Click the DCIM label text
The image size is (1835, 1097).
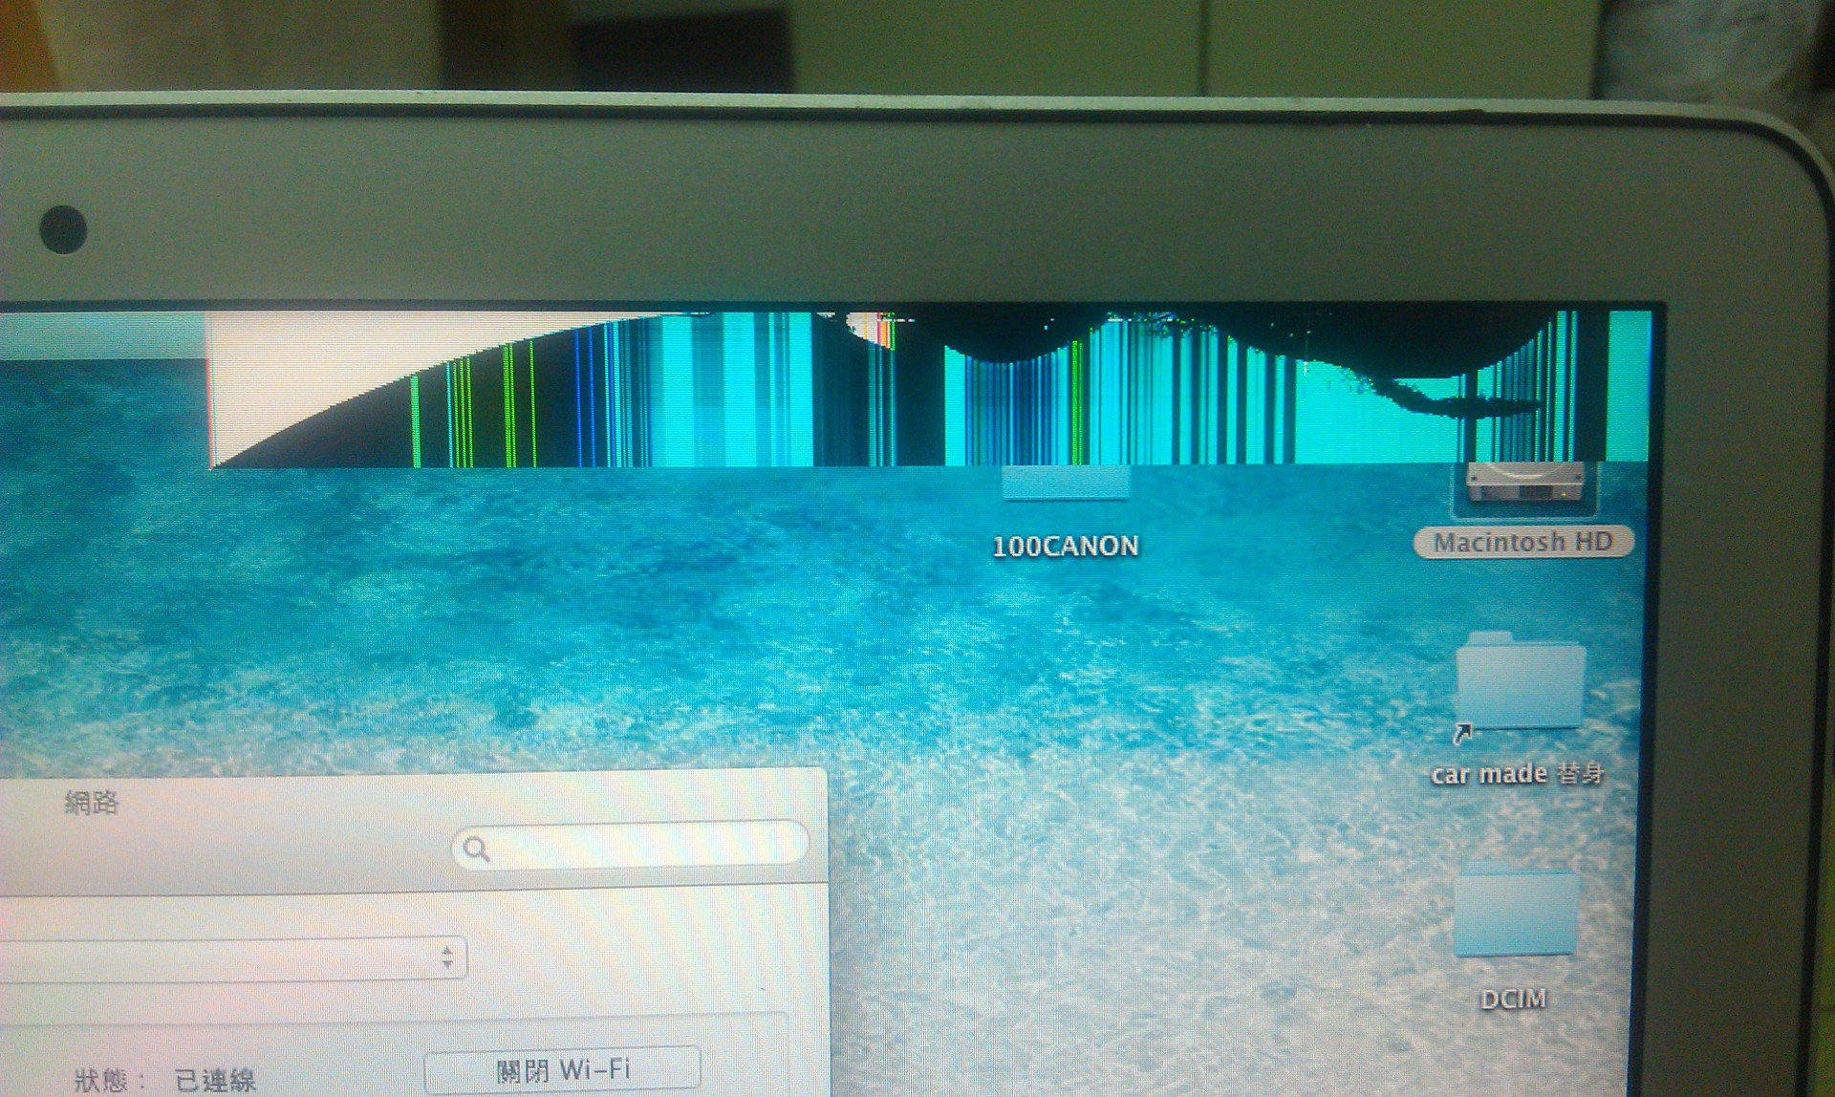click(1513, 1000)
